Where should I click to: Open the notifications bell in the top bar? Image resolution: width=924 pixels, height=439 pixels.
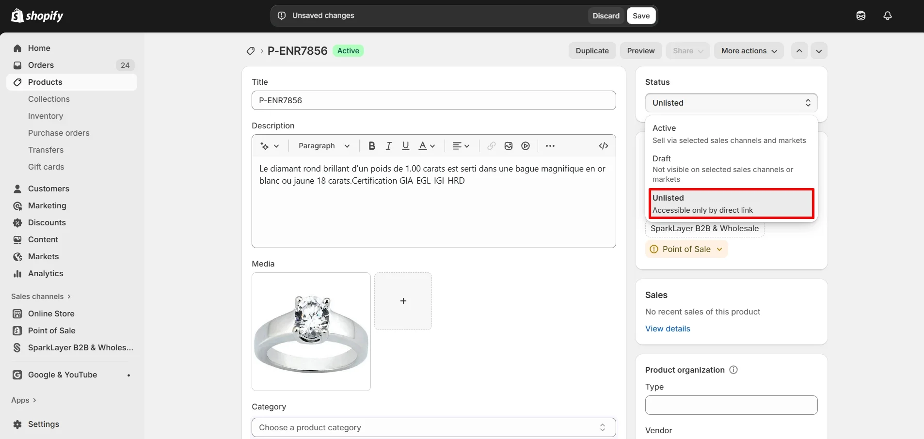pyautogui.click(x=888, y=16)
